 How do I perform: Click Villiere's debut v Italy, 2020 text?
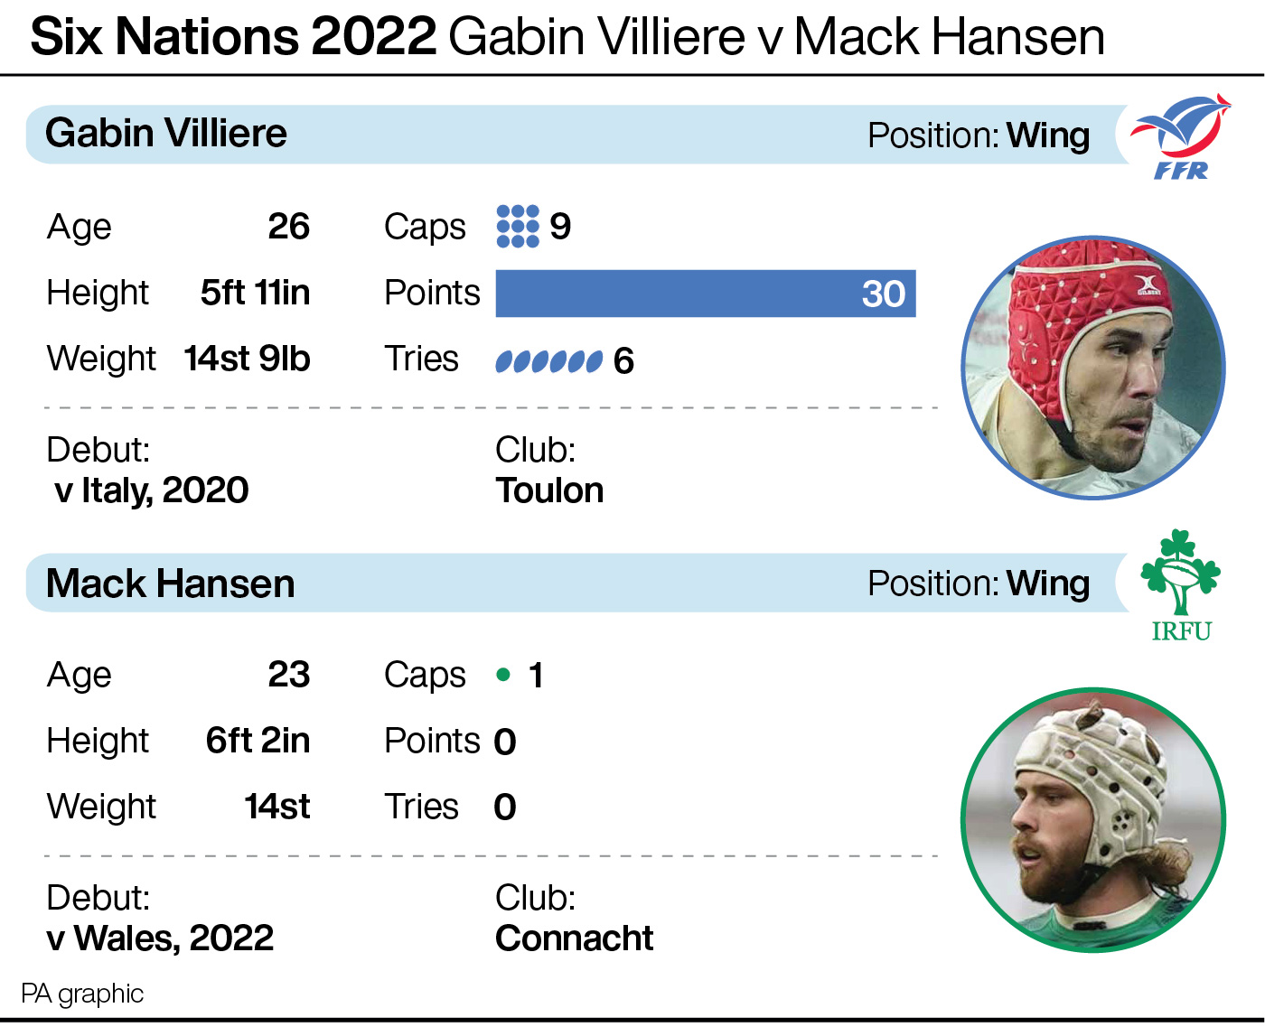pyautogui.click(x=151, y=490)
